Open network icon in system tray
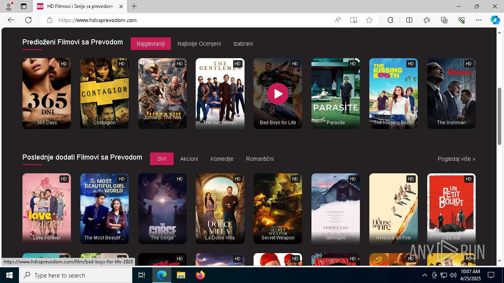Image resolution: width=504 pixels, height=283 pixels. tap(444, 275)
